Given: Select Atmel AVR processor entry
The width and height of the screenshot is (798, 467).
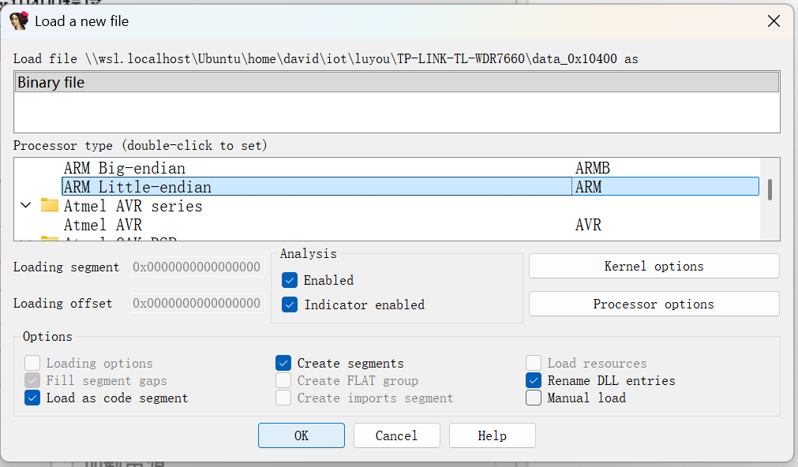Looking at the screenshot, I should pos(103,225).
